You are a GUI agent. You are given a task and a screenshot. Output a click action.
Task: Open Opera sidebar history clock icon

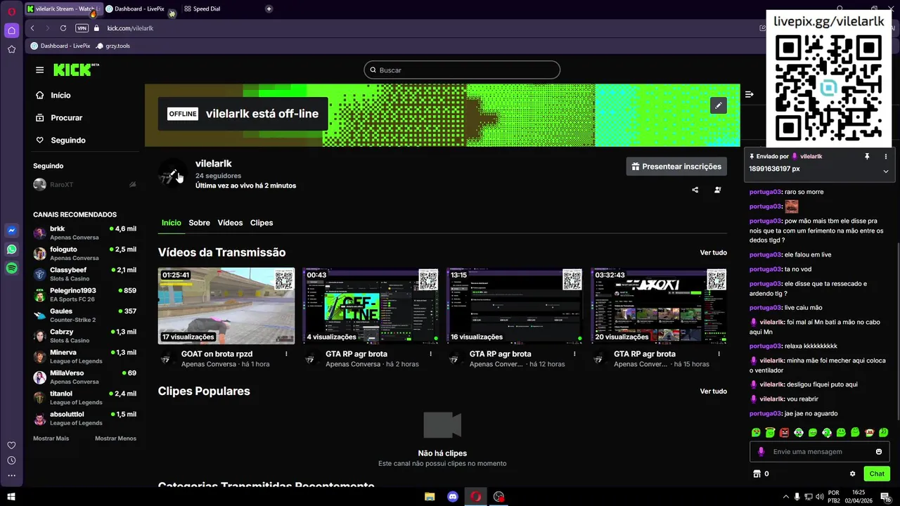click(11, 460)
